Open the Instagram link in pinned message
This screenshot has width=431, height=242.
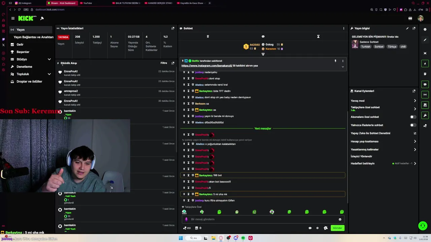click(x=207, y=66)
